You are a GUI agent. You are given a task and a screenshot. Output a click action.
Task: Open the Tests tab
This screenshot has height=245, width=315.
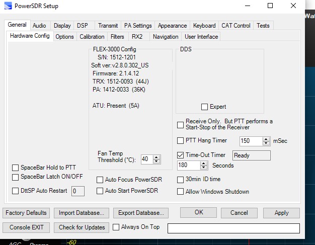263,26
